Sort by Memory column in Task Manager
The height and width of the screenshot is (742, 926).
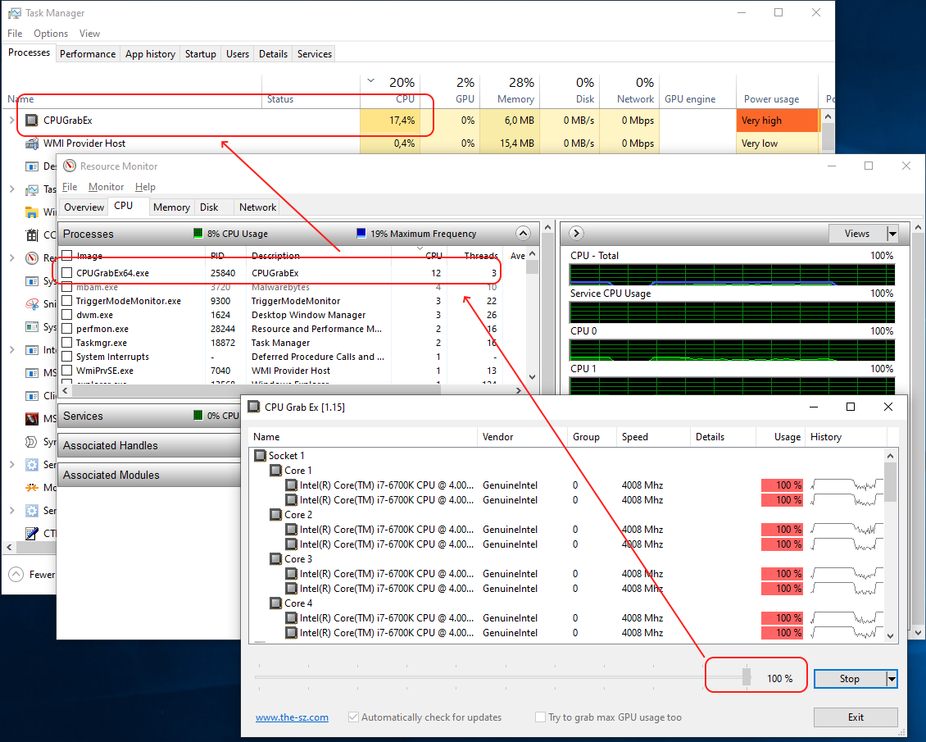pyautogui.click(x=510, y=90)
